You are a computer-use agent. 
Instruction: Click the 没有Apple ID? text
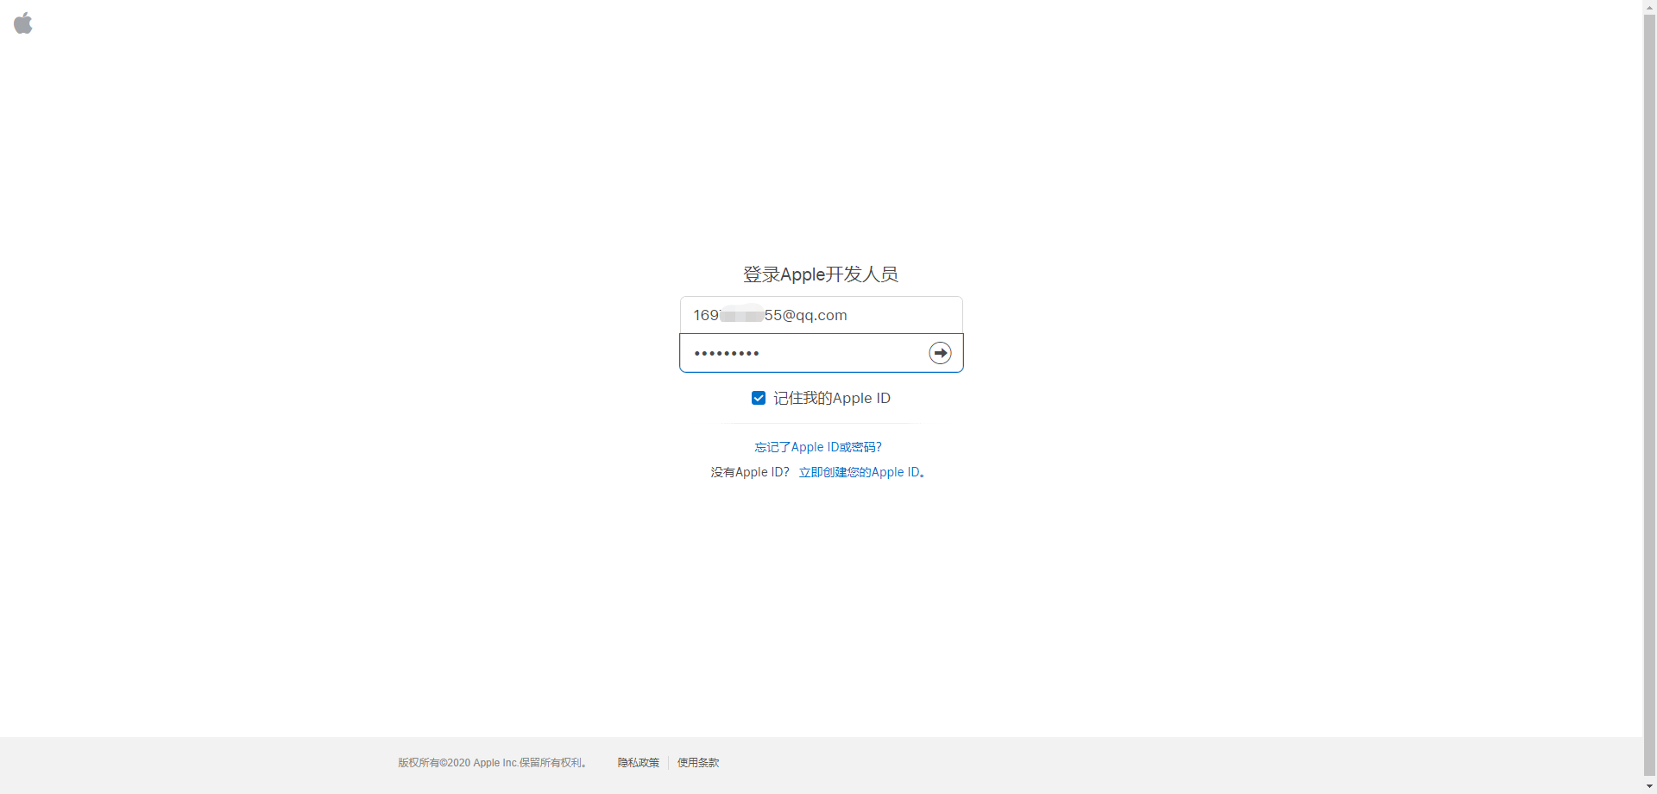point(750,472)
